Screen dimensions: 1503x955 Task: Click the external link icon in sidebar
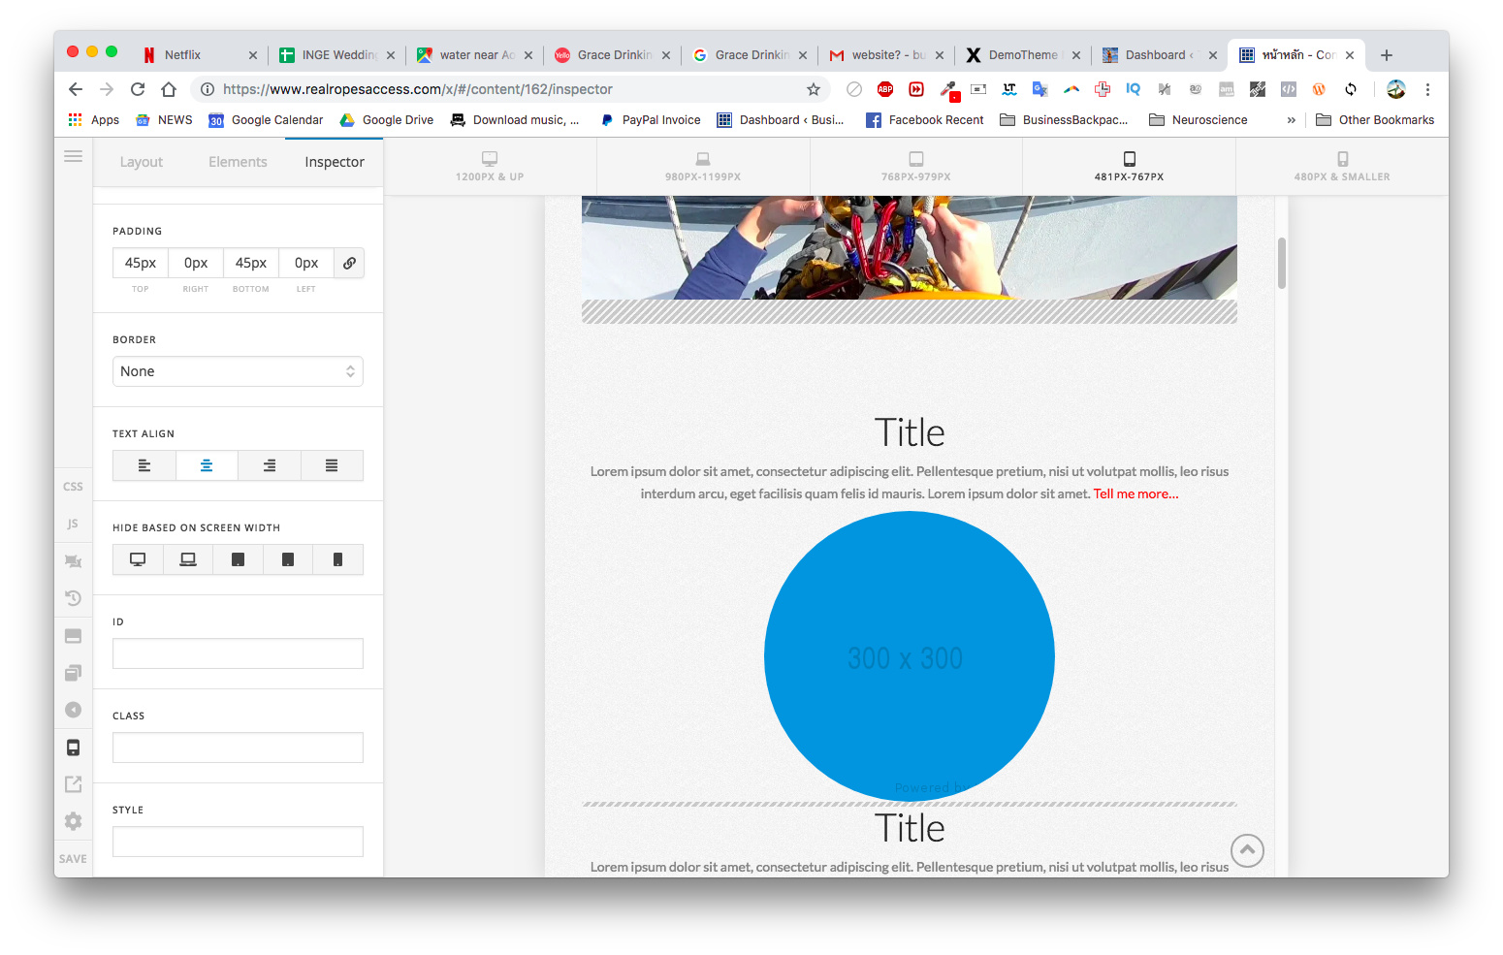point(73,784)
